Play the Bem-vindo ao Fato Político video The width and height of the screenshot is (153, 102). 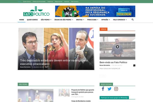(117, 47)
